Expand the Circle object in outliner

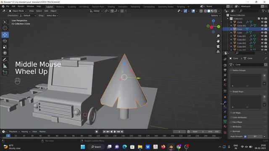click(x=231, y=22)
